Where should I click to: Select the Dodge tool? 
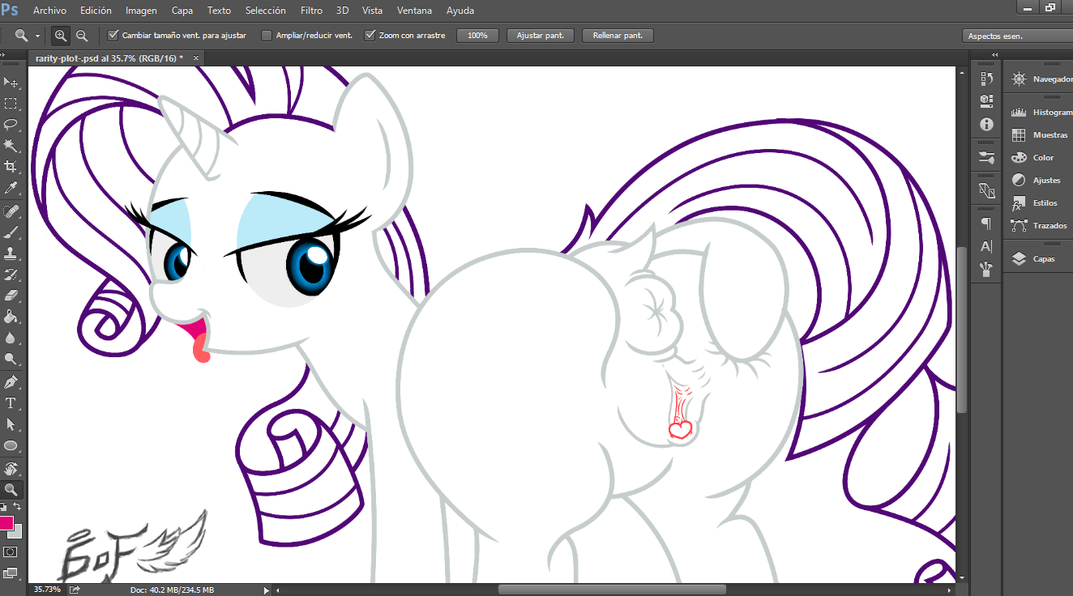11,359
